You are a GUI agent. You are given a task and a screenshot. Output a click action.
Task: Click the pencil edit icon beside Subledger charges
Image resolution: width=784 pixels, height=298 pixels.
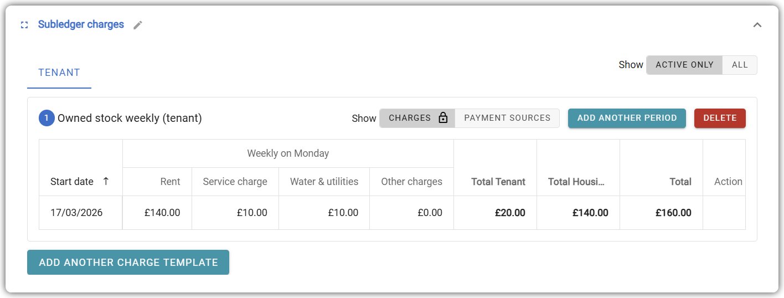click(x=138, y=25)
